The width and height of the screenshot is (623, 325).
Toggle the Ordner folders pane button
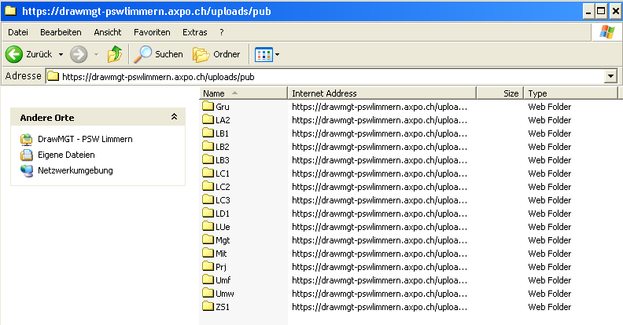click(x=216, y=54)
